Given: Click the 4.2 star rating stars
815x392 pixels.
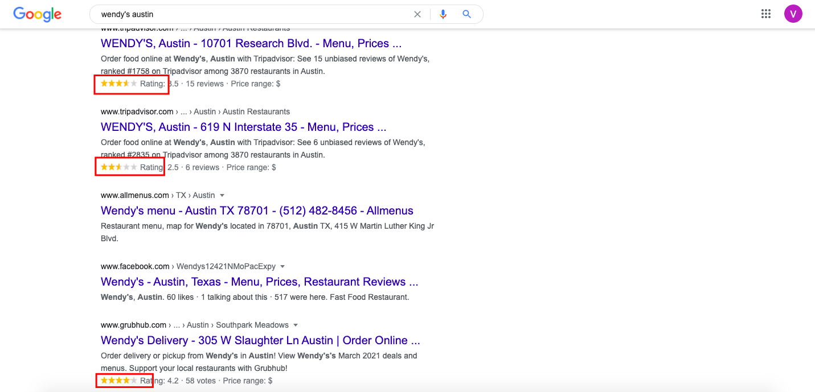Looking at the screenshot, I should click(119, 381).
